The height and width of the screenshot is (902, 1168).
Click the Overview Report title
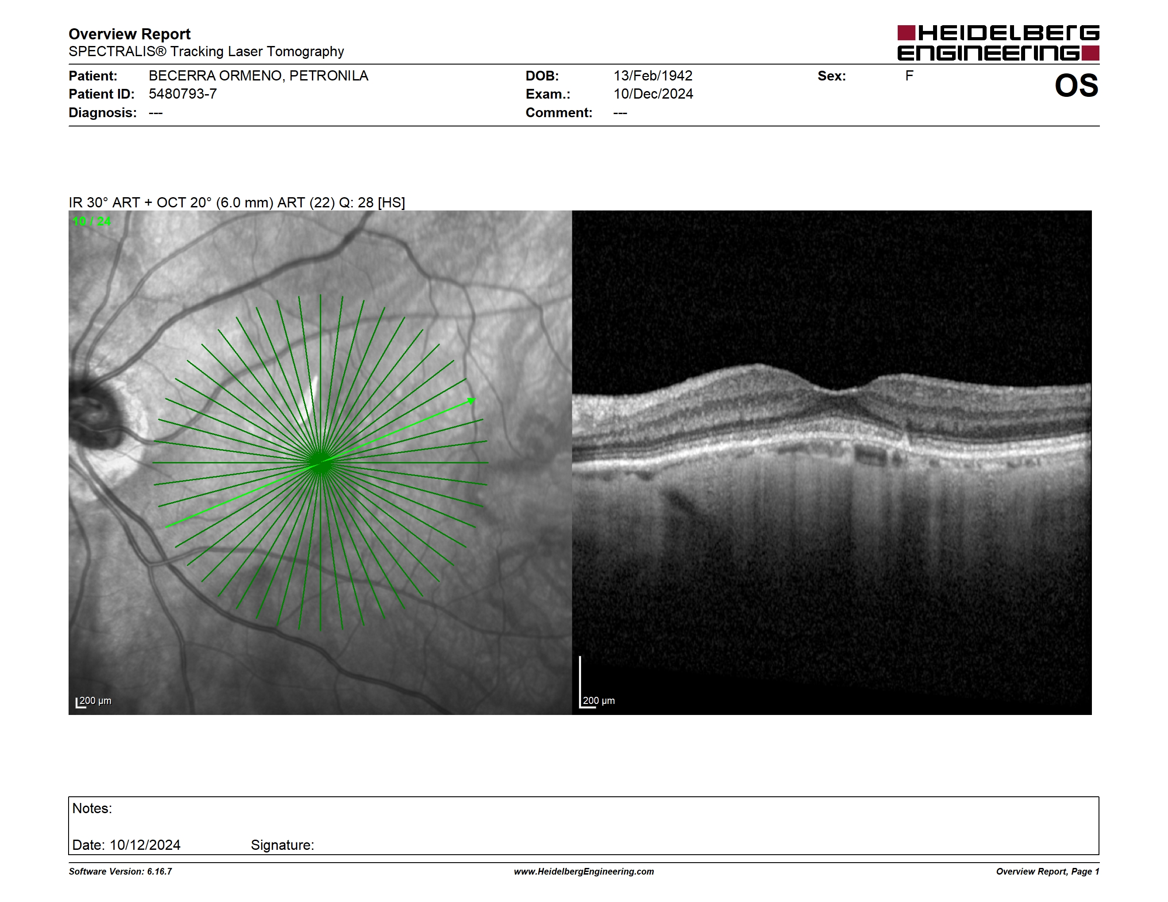pyautogui.click(x=130, y=34)
